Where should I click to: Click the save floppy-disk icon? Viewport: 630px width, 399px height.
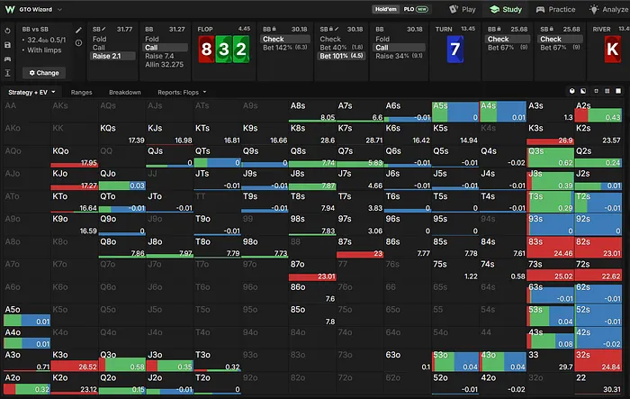(x=7, y=45)
